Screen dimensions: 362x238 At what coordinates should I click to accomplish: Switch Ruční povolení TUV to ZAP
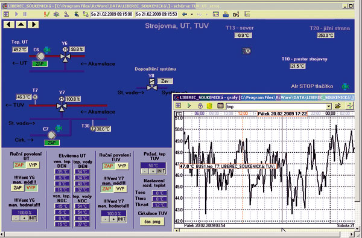(x=109, y=166)
